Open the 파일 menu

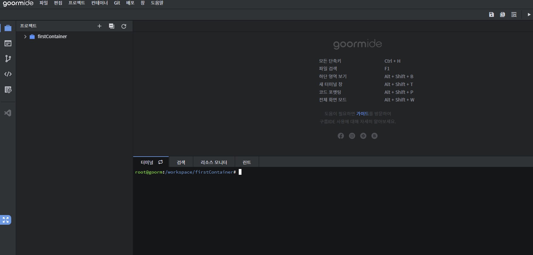pos(44,3)
